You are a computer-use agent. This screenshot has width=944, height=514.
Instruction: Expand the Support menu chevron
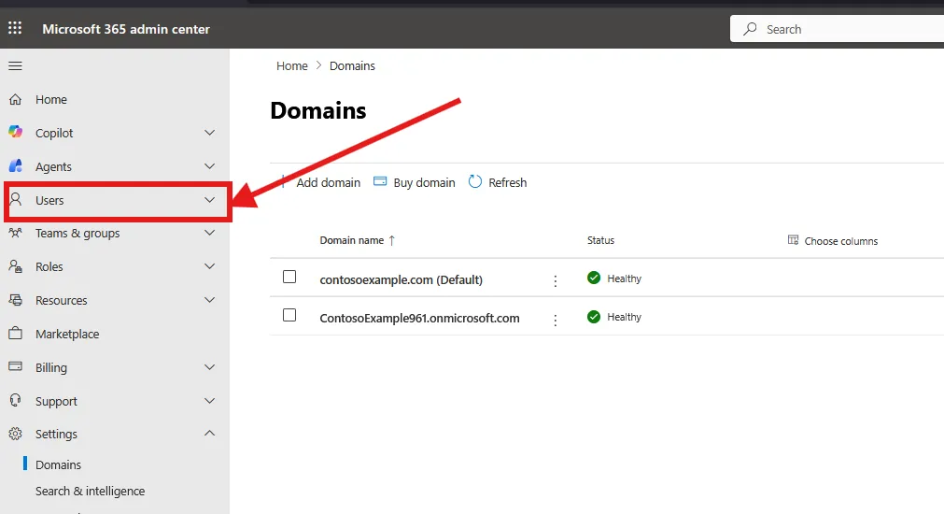pos(209,401)
